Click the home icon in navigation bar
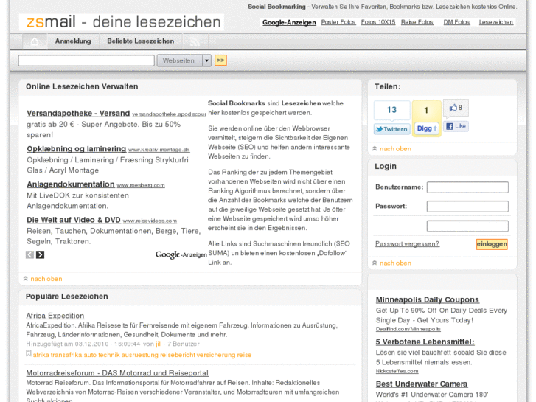Screen dimensions: 536x402 (34, 41)
